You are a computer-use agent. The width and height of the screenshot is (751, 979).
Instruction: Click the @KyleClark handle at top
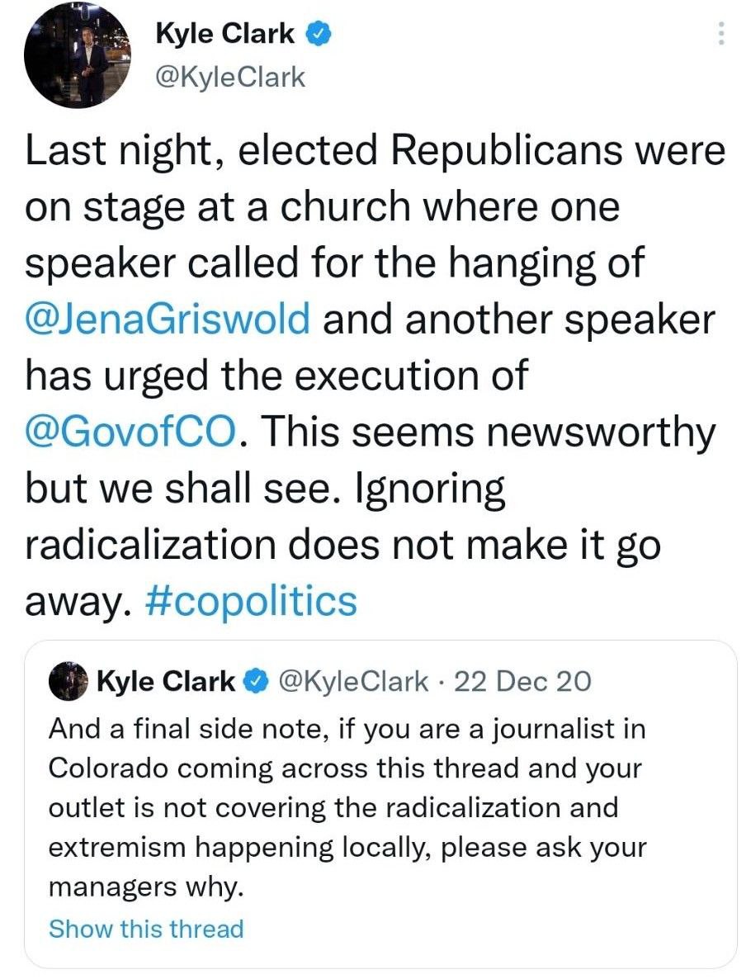tap(230, 77)
